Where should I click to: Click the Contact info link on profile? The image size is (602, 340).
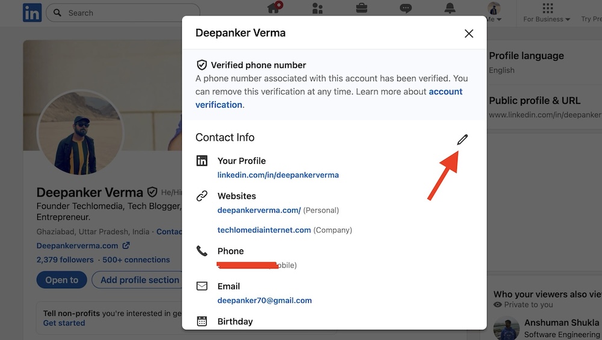click(x=169, y=232)
